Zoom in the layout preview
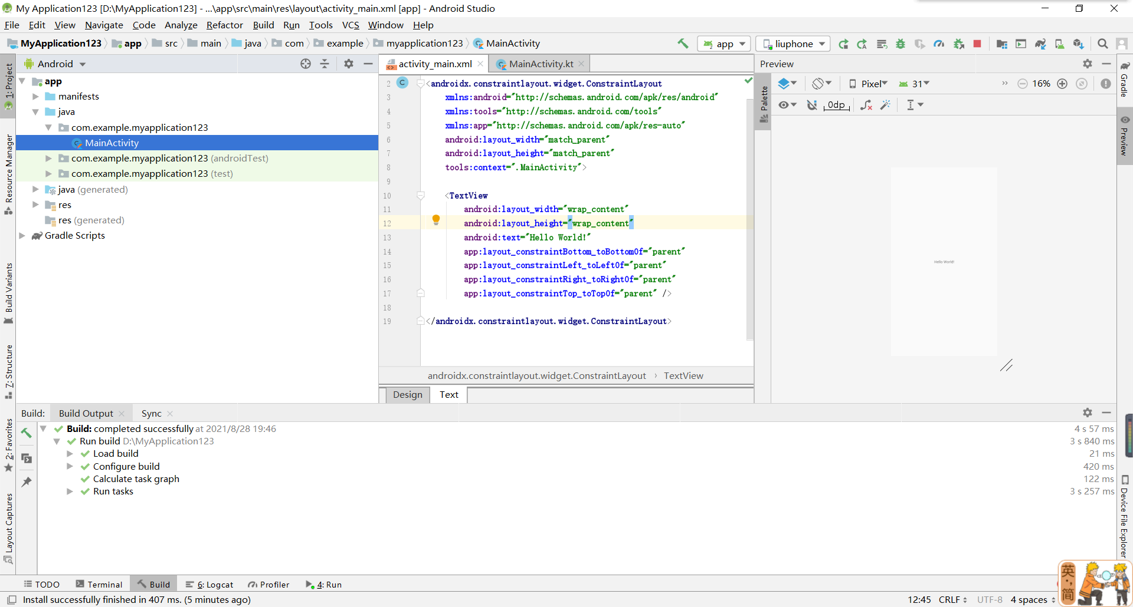Image resolution: width=1133 pixels, height=607 pixels. tap(1062, 84)
